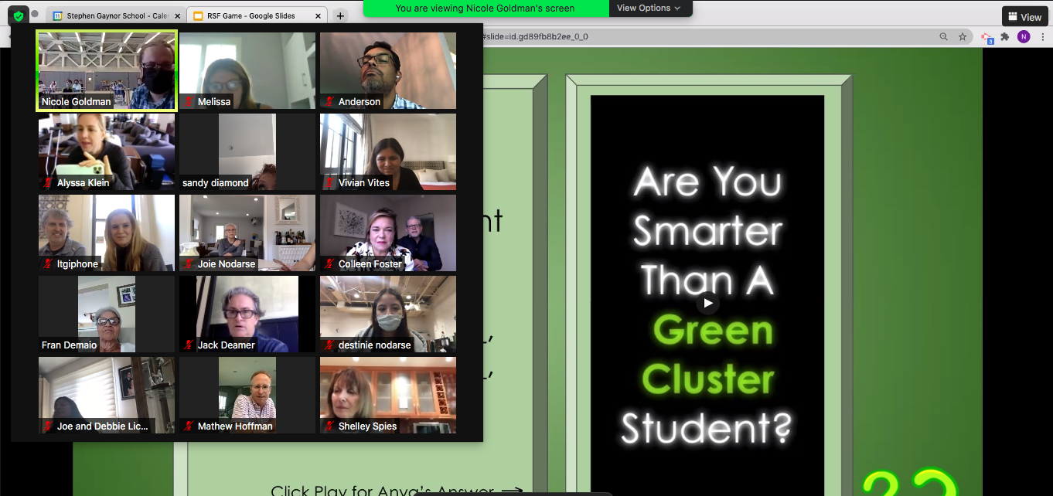Click destinie nodarse's muted microphone icon
The image size is (1053, 496).
pos(329,345)
